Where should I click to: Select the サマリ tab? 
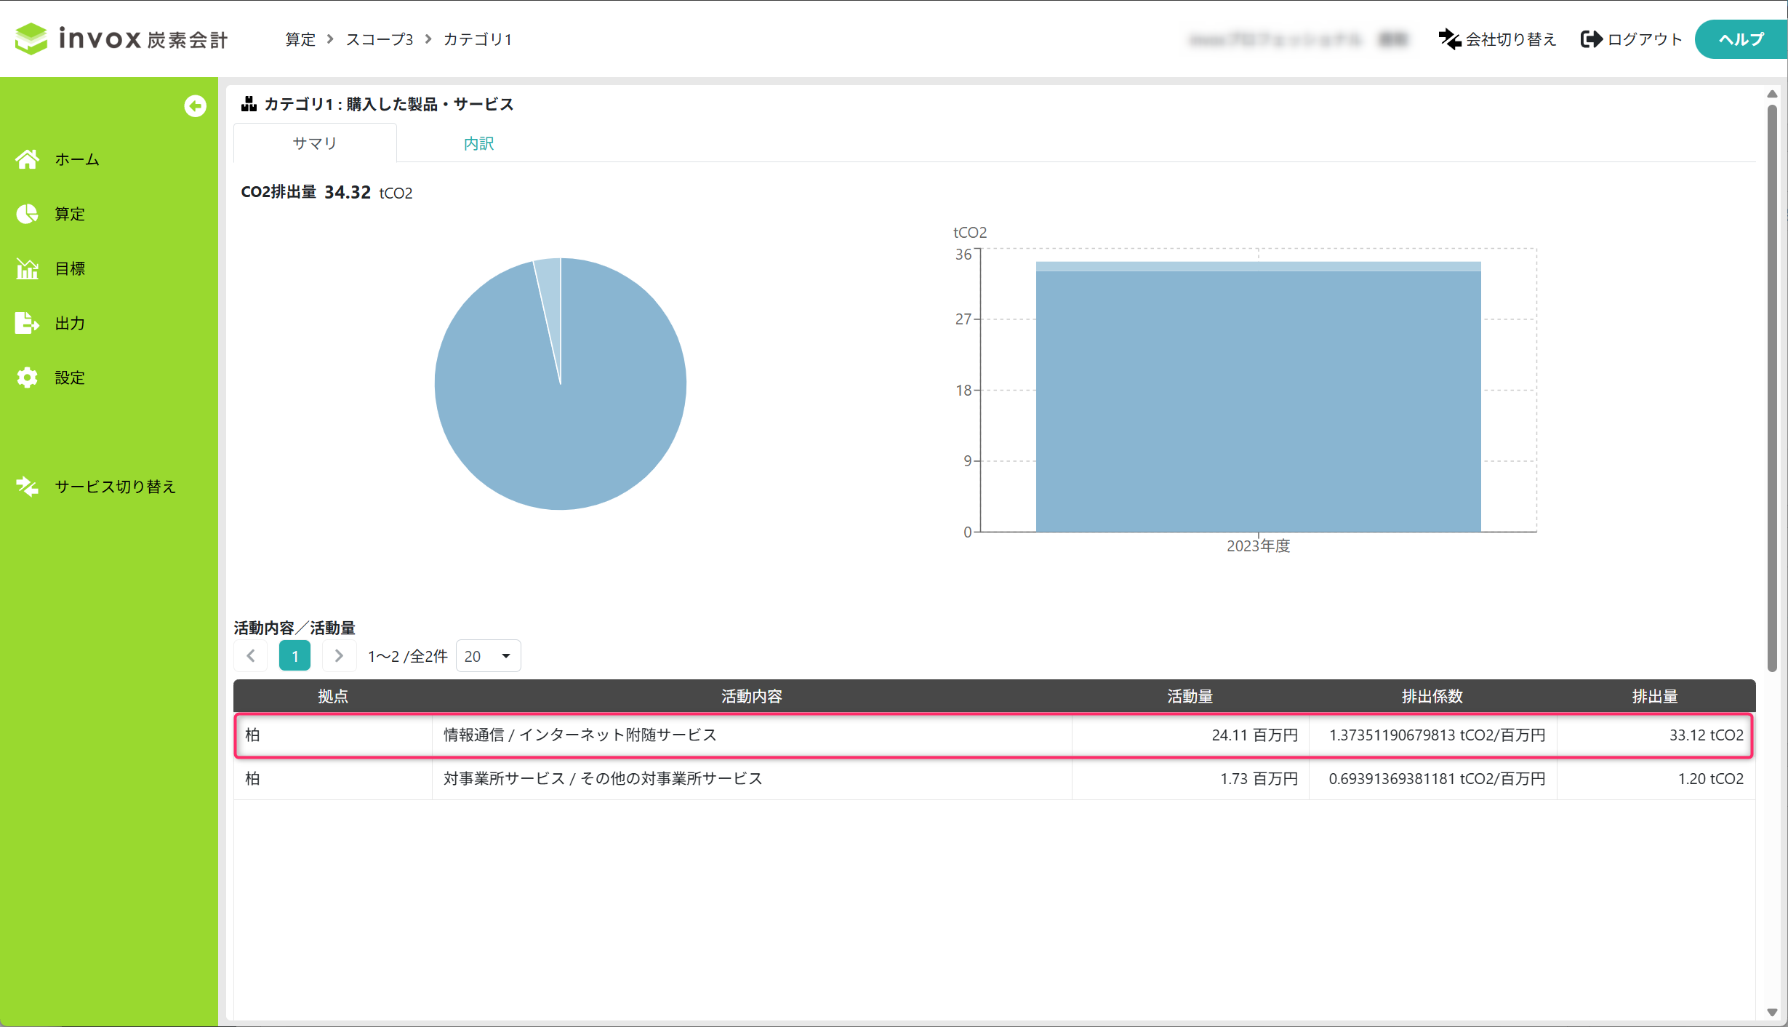(x=315, y=143)
